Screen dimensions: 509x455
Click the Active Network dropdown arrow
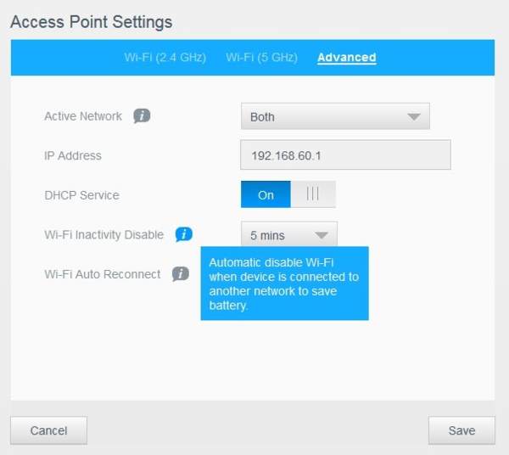[x=413, y=117]
